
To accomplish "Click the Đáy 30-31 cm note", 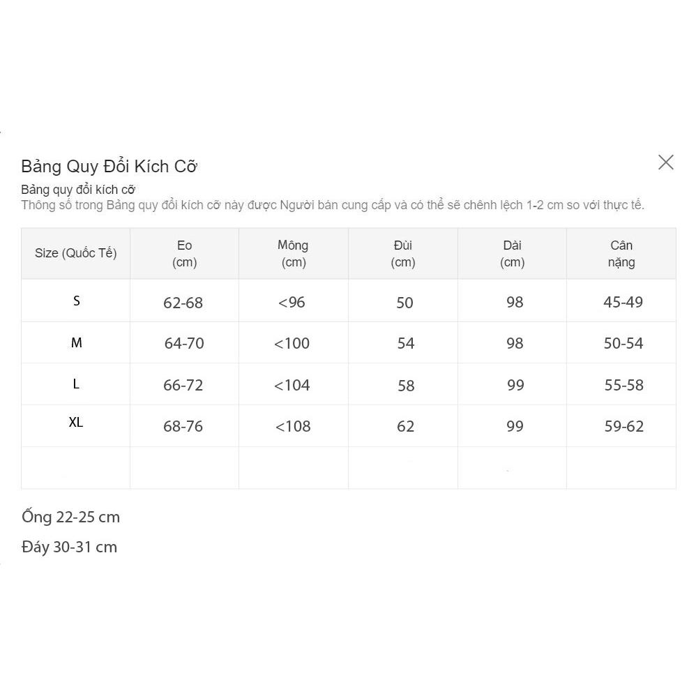I will (69, 547).
